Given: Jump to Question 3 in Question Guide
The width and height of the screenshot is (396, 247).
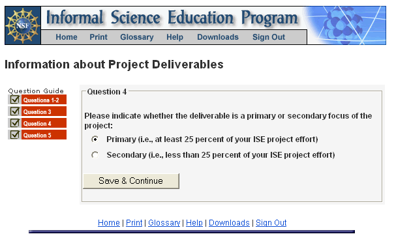Looking at the screenshot, I should coord(44,111).
